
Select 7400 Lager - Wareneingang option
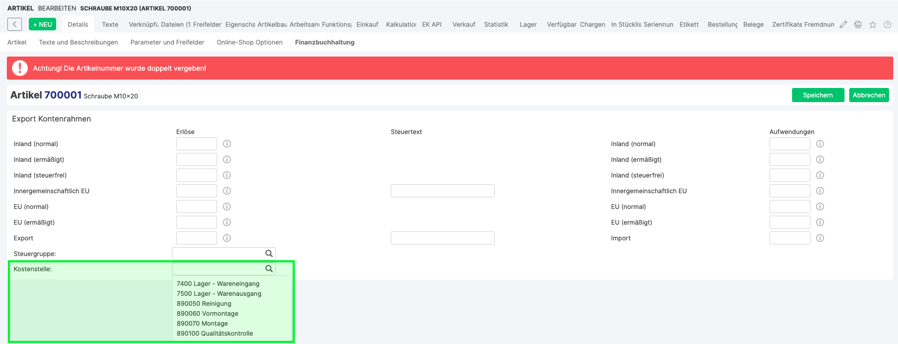(x=218, y=284)
